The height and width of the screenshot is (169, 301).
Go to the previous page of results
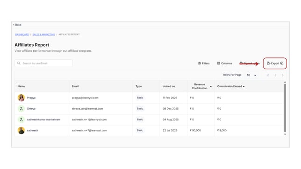point(275,75)
